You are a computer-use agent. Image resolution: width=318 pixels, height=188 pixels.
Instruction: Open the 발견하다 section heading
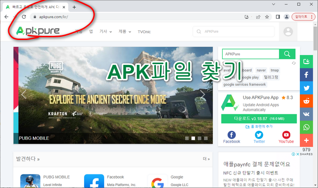(x=28, y=159)
